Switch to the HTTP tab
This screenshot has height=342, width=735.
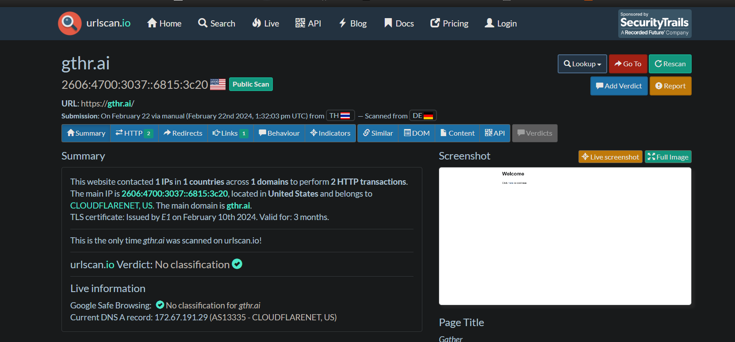pyautogui.click(x=134, y=133)
